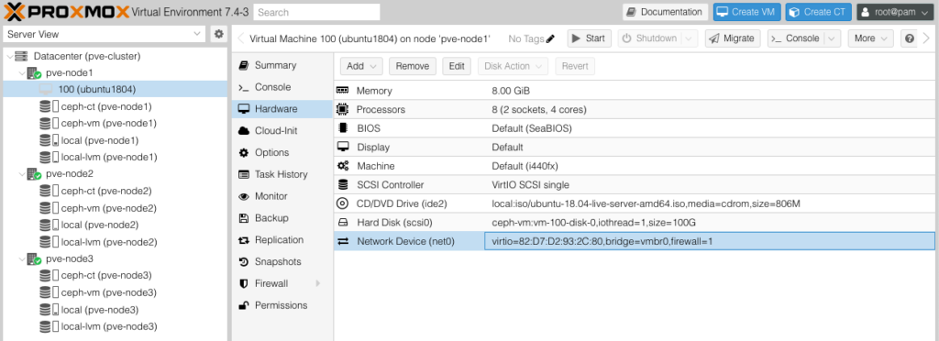939x341 pixels.
Task: Select ceph-ct (pve-node3) storage
Action: click(x=106, y=275)
